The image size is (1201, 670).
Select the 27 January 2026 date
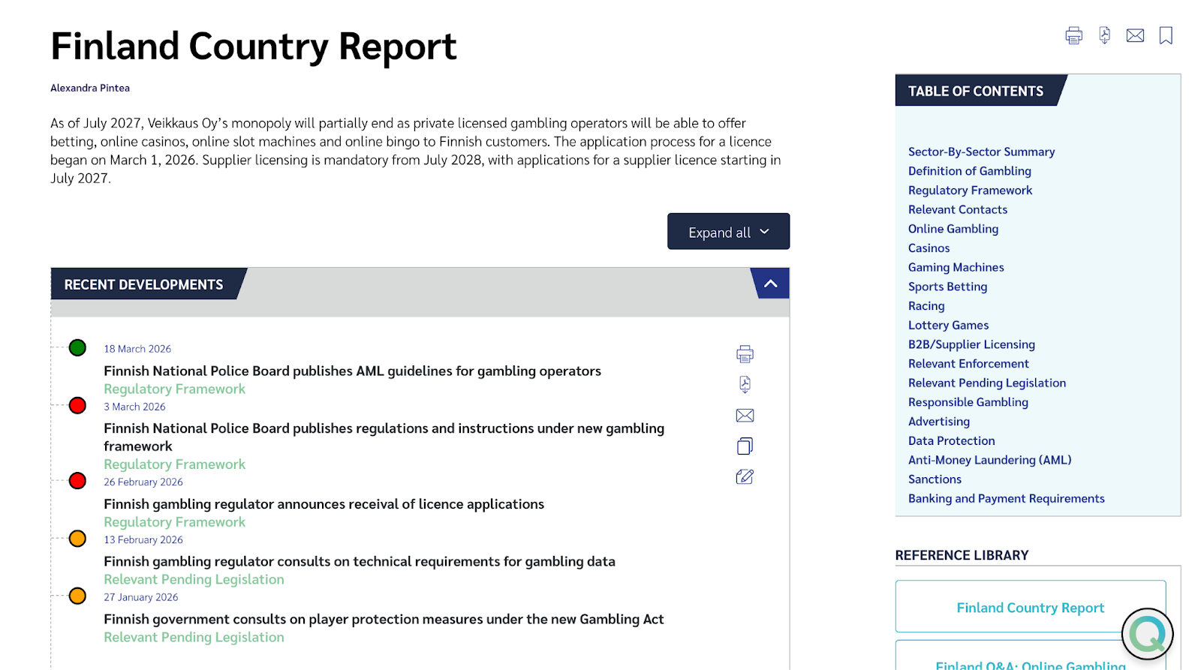pos(141,597)
